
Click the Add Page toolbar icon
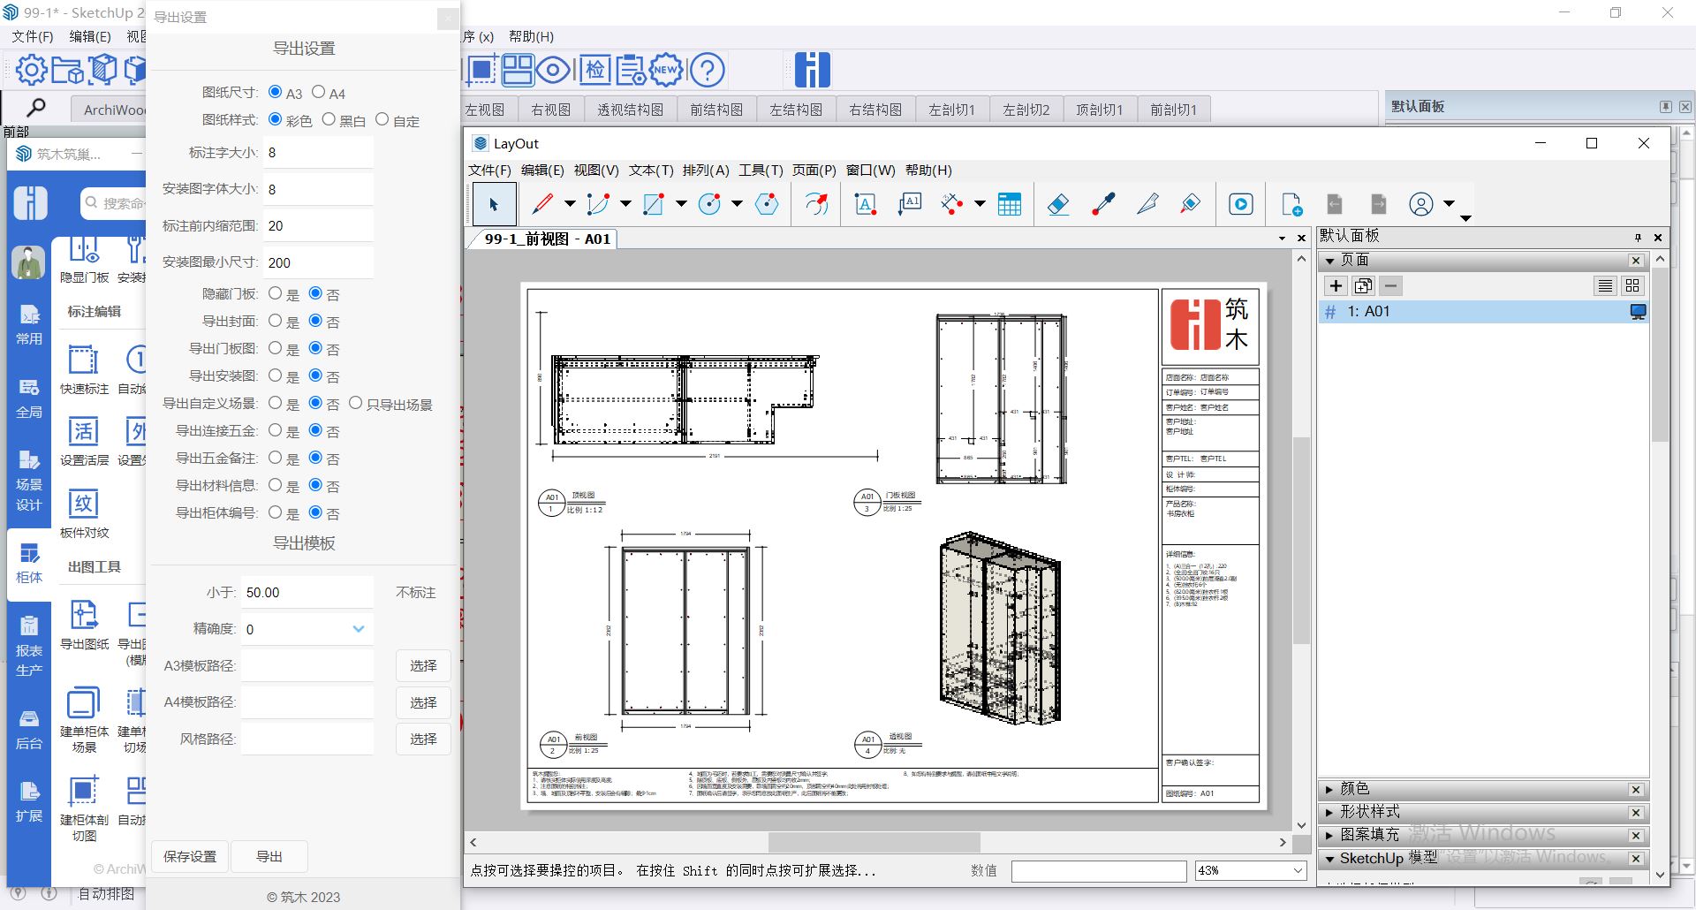(x=1291, y=205)
